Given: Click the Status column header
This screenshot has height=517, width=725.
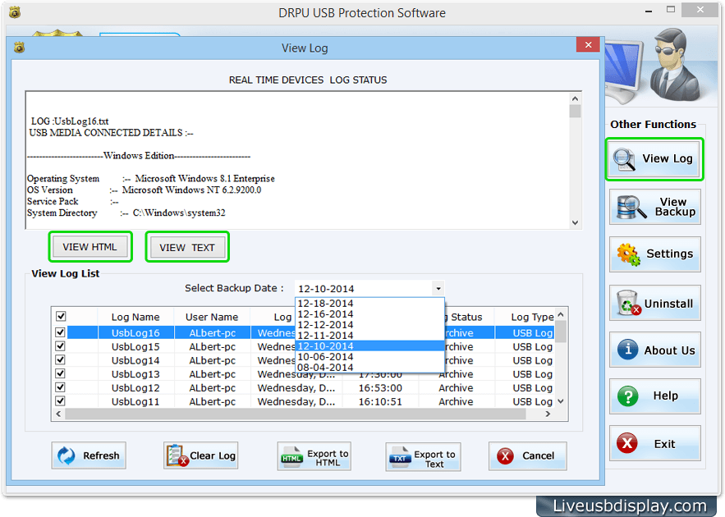Looking at the screenshot, I should click(466, 317).
